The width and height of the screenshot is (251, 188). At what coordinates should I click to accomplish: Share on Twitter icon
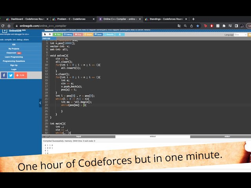pos(11,75)
